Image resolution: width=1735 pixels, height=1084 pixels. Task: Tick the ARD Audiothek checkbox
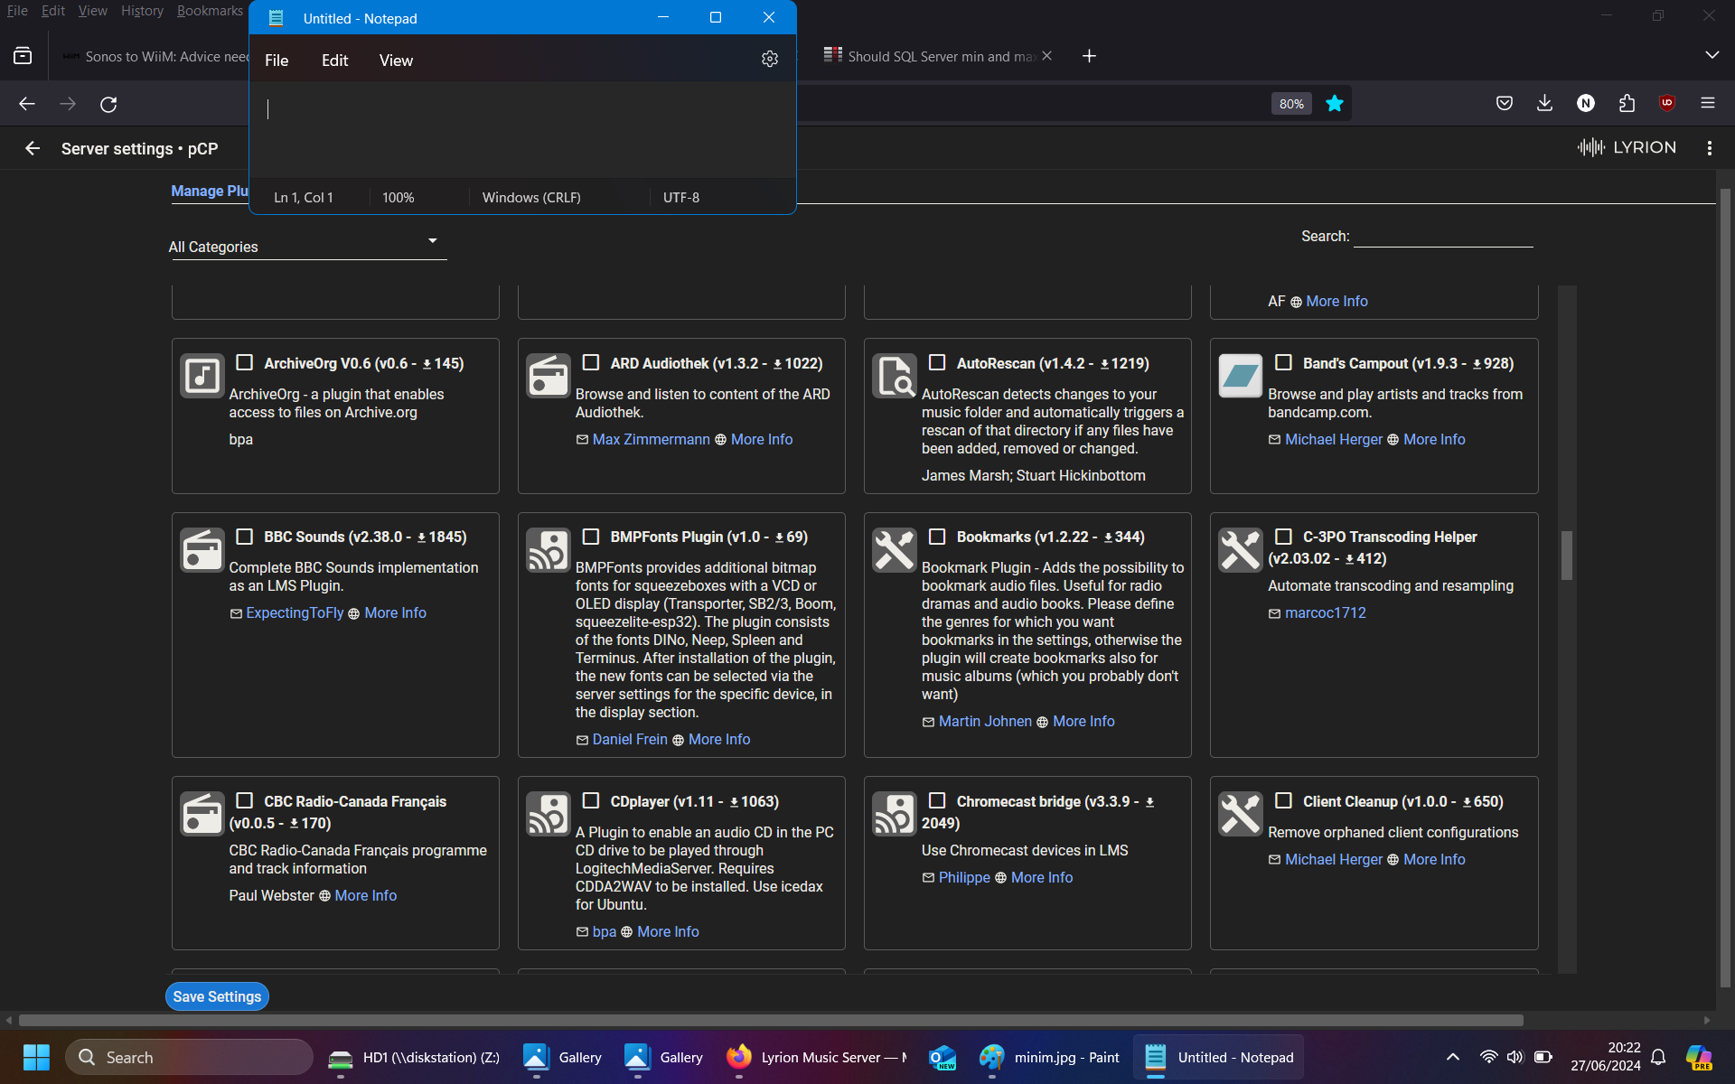591,362
